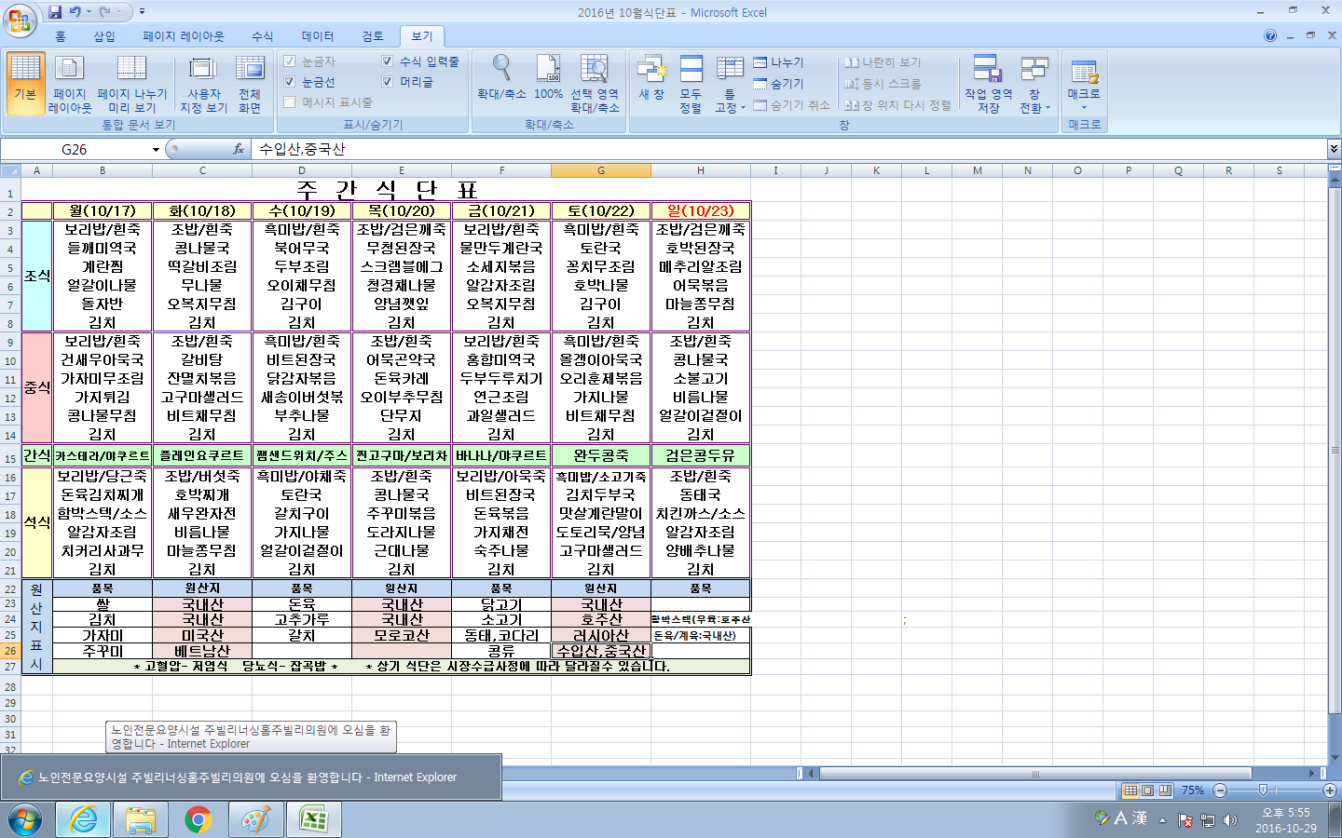This screenshot has width=1342, height=838.
Task: Open Chrome from the taskbar
Action: tap(198, 820)
